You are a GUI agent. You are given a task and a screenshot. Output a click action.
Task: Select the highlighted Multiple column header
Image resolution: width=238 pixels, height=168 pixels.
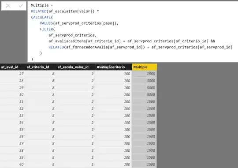point(145,67)
